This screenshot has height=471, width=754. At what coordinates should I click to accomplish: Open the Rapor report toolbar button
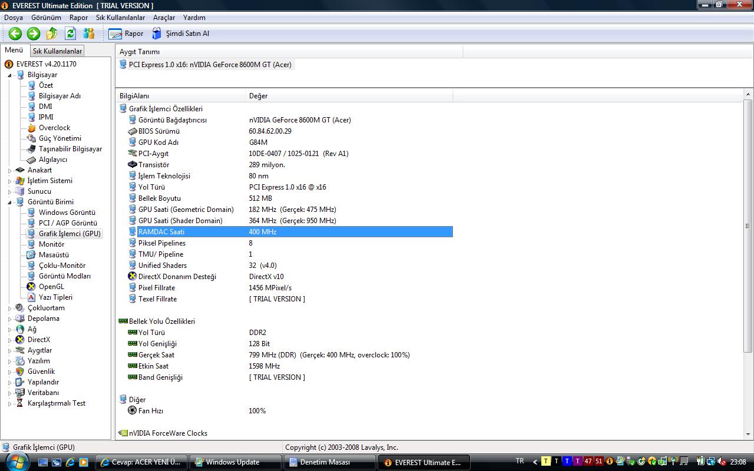[x=126, y=34]
